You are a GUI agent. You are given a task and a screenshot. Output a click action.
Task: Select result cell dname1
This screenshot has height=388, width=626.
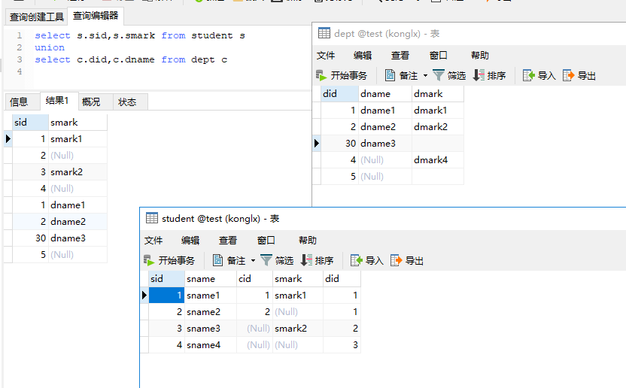tap(77, 205)
